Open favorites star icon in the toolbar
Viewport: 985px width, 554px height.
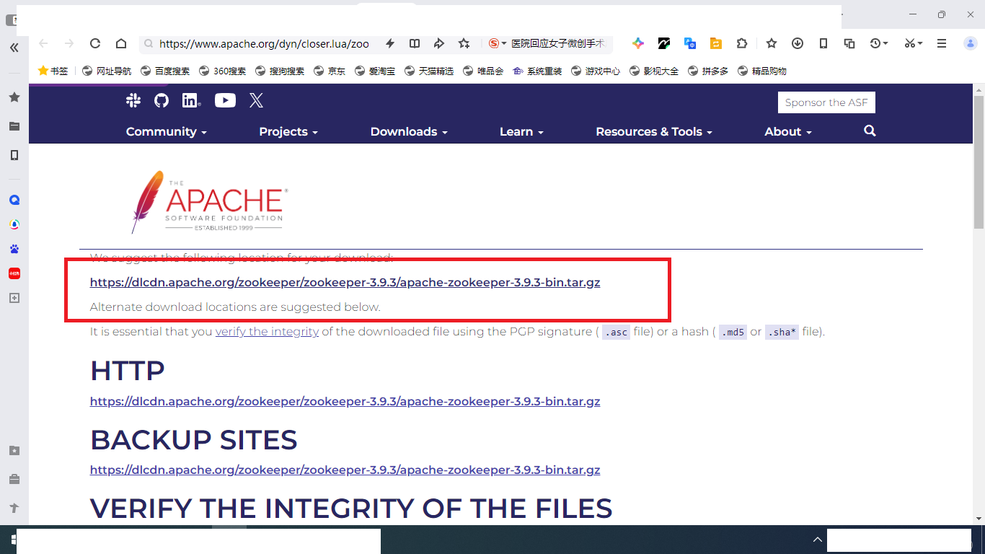(x=772, y=43)
